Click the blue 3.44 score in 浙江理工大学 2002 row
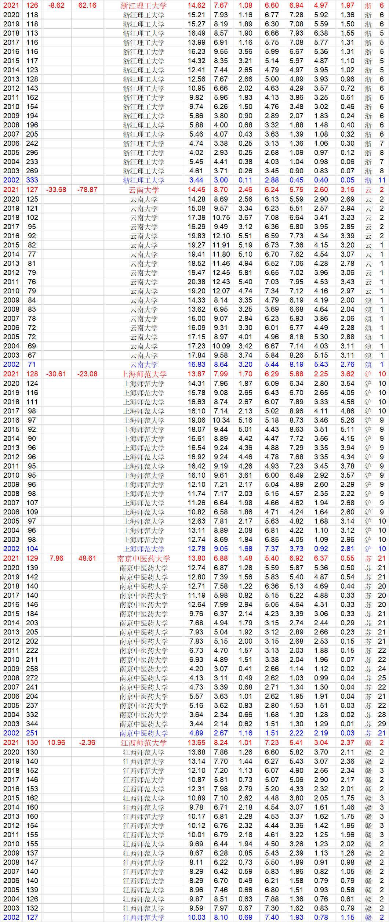This screenshot has height=922, width=389. (196, 180)
